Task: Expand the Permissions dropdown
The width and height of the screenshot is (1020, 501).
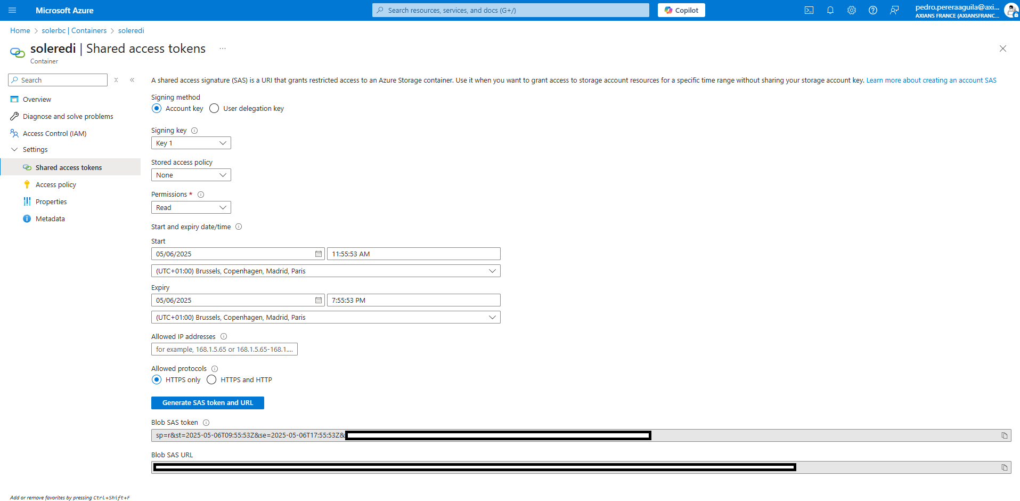Action: tap(191, 208)
